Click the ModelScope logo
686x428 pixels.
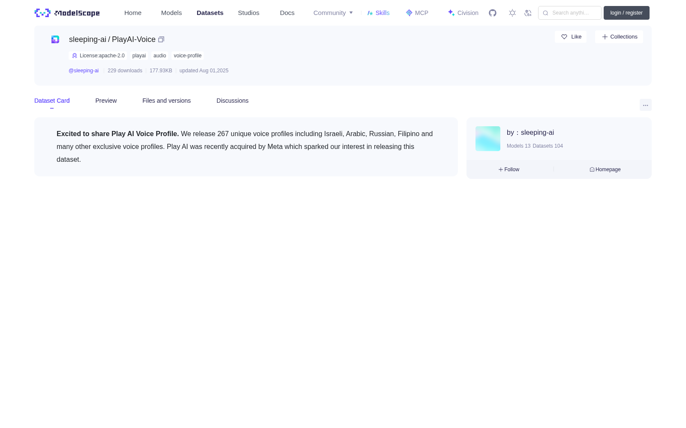(67, 13)
